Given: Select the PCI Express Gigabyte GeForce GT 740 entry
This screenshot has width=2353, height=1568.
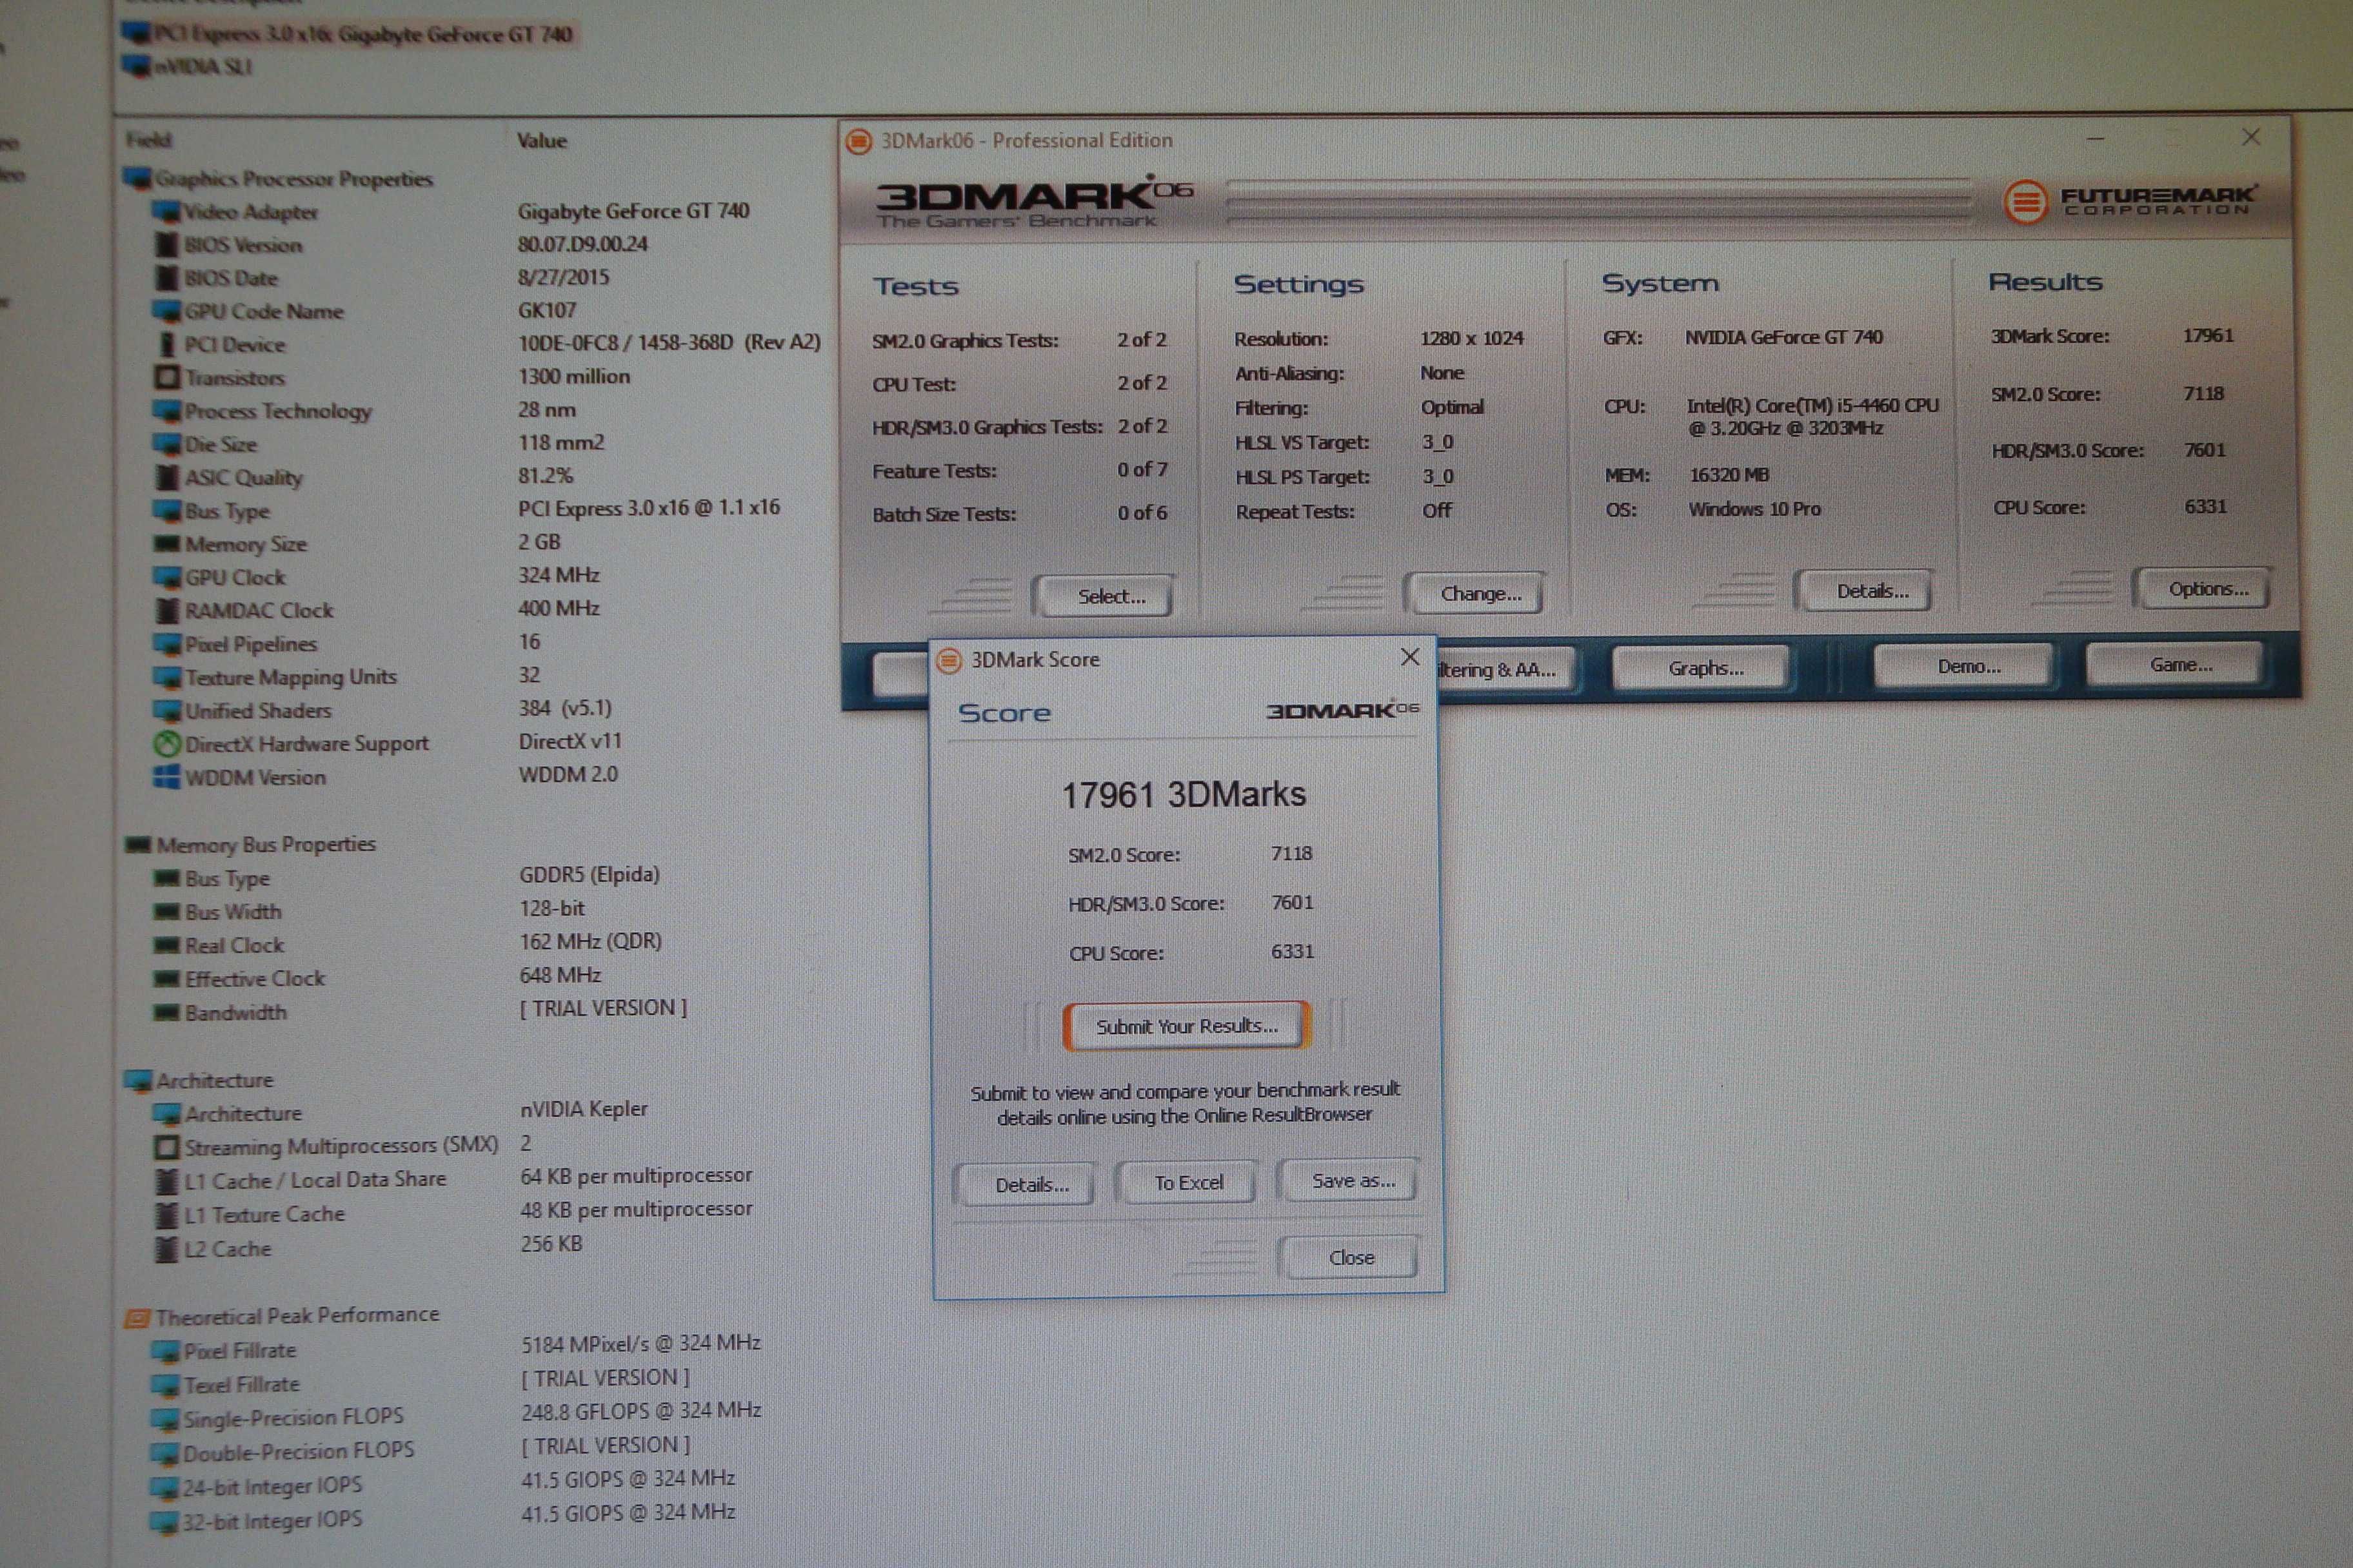Looking at the screenshot, I should tap(348, 34).
